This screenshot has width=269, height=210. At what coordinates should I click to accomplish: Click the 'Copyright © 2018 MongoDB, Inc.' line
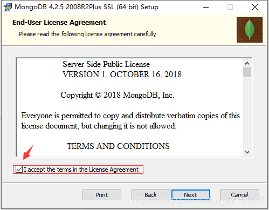(x=118, y=95)
